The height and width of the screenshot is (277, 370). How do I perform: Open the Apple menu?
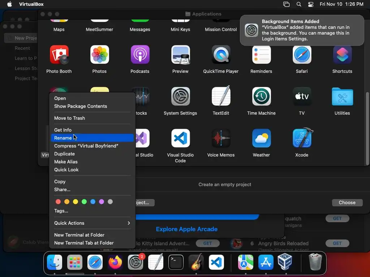click(x=9, y=4)
